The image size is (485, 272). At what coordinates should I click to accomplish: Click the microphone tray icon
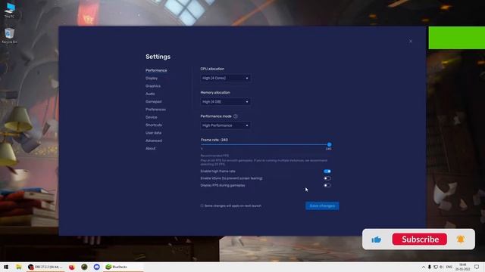click(x=430, y=267)
